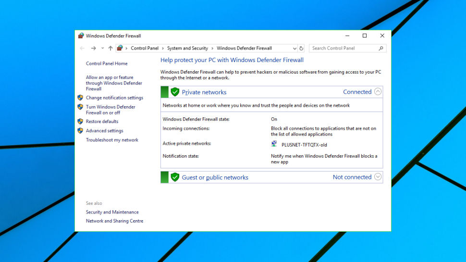Maximize the Windows Defender Firewall window
This screenshot has width=466, height=262.
(x=365, y=36)
